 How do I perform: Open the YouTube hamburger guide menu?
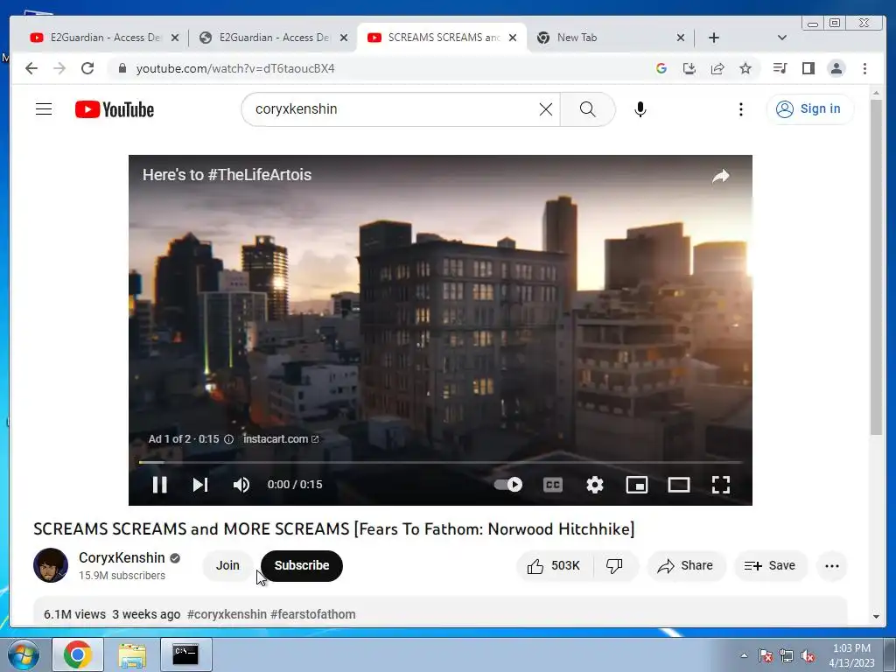click(44, 109)
